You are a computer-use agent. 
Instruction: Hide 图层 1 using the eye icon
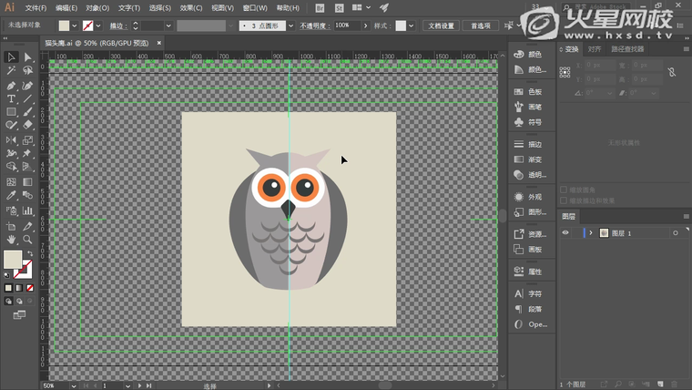(x=565, y=233)
